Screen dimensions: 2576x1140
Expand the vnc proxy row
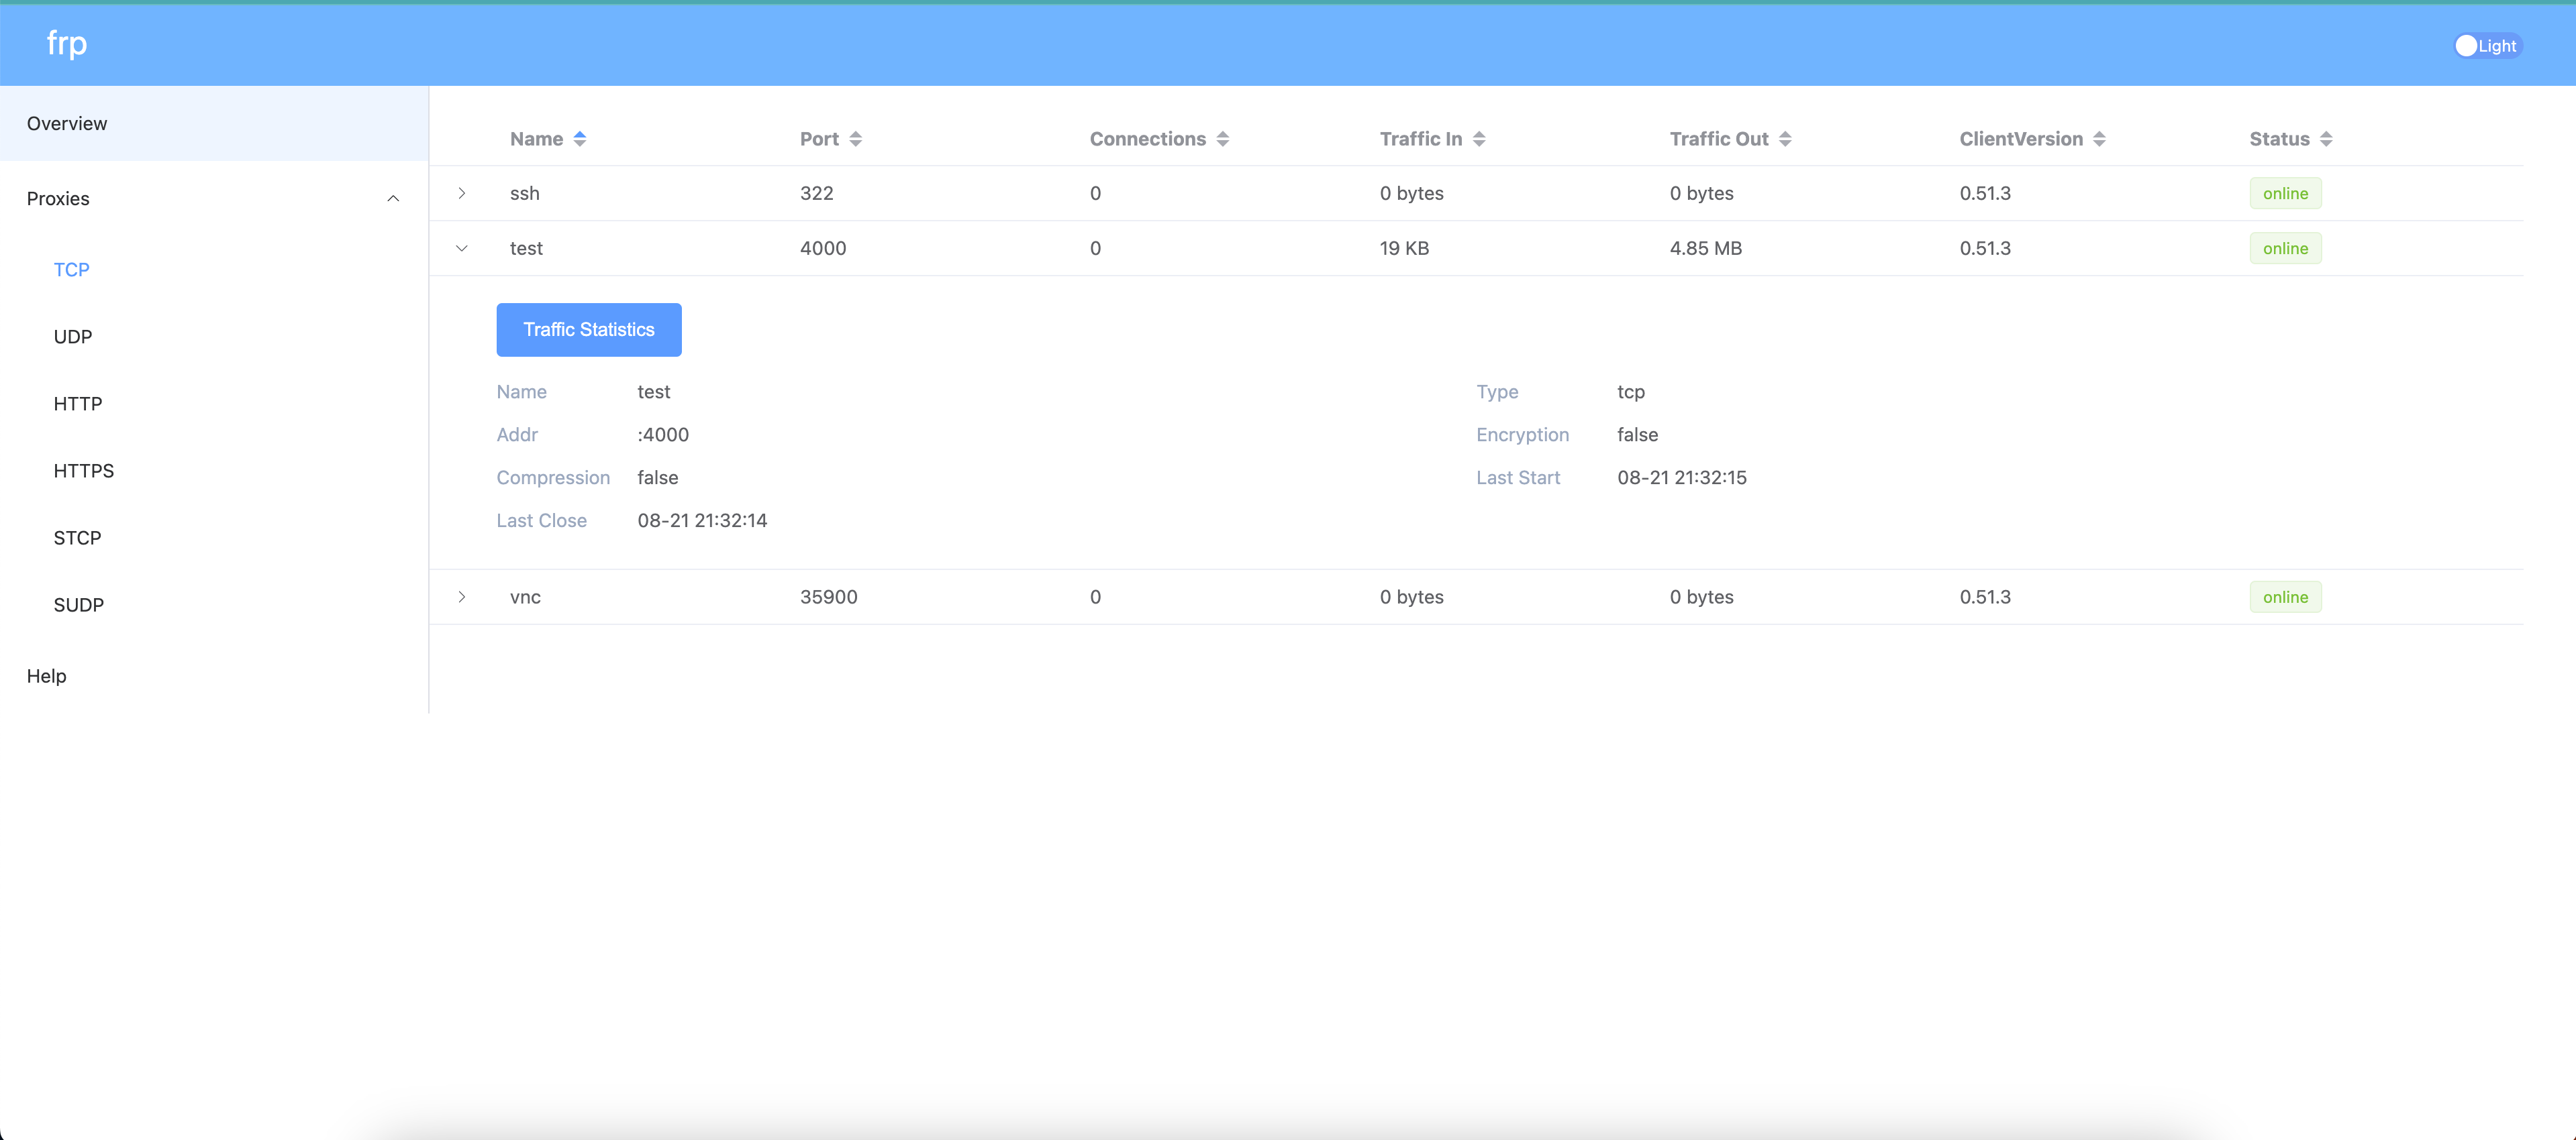[462, 596]
